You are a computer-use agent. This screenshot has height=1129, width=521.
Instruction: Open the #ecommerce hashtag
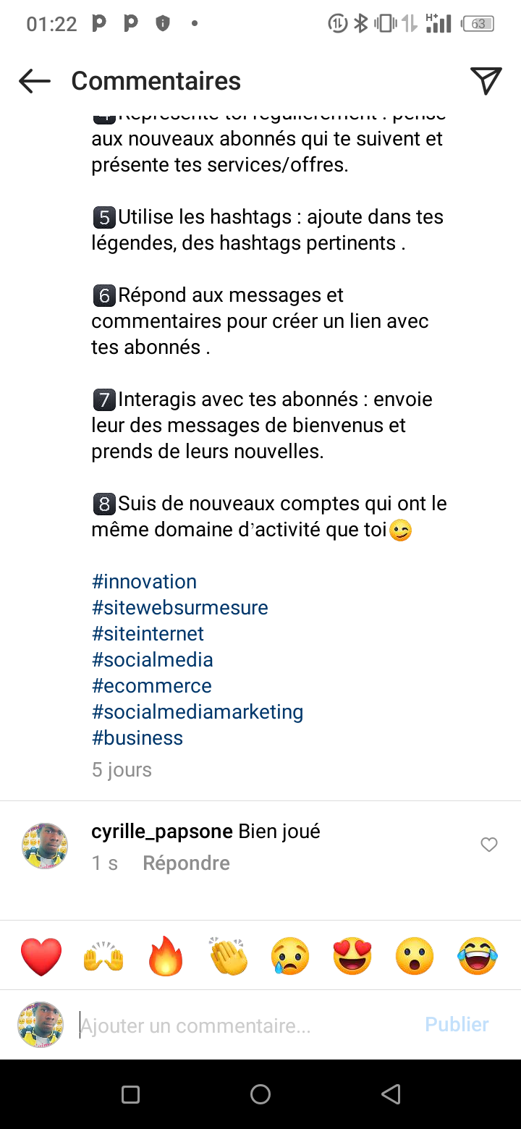[x=152, y=686]
